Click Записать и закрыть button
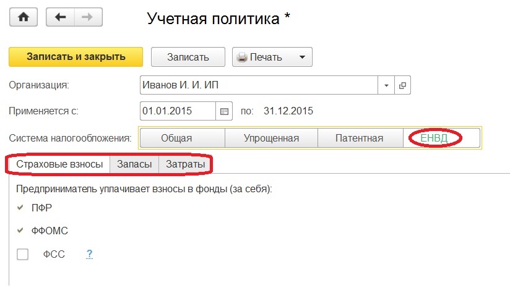This screenshot has height=293, width=510. click(x=76, y=57)
